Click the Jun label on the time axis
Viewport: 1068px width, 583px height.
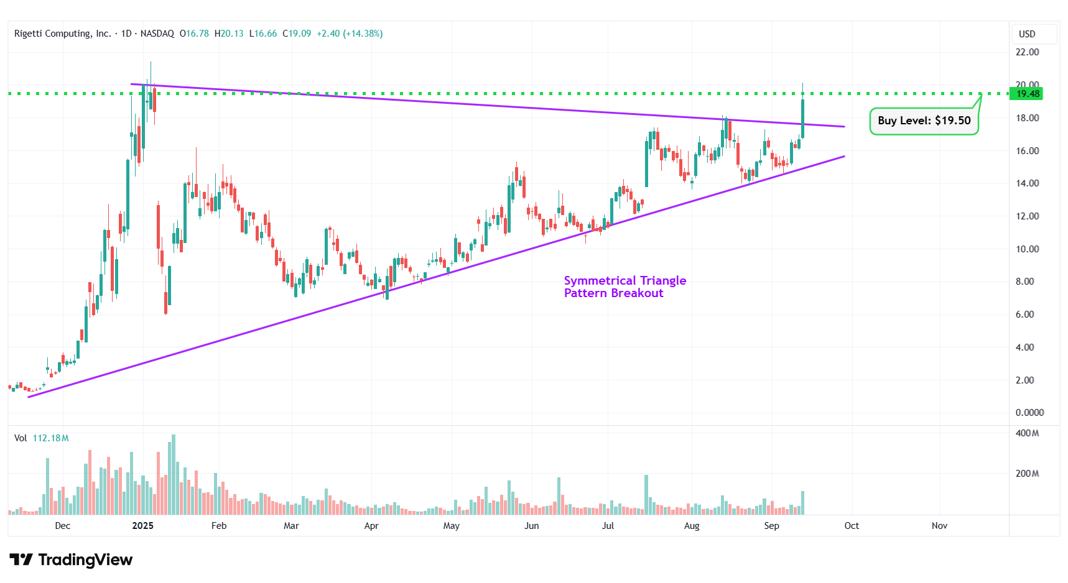[x=532, y=526]
